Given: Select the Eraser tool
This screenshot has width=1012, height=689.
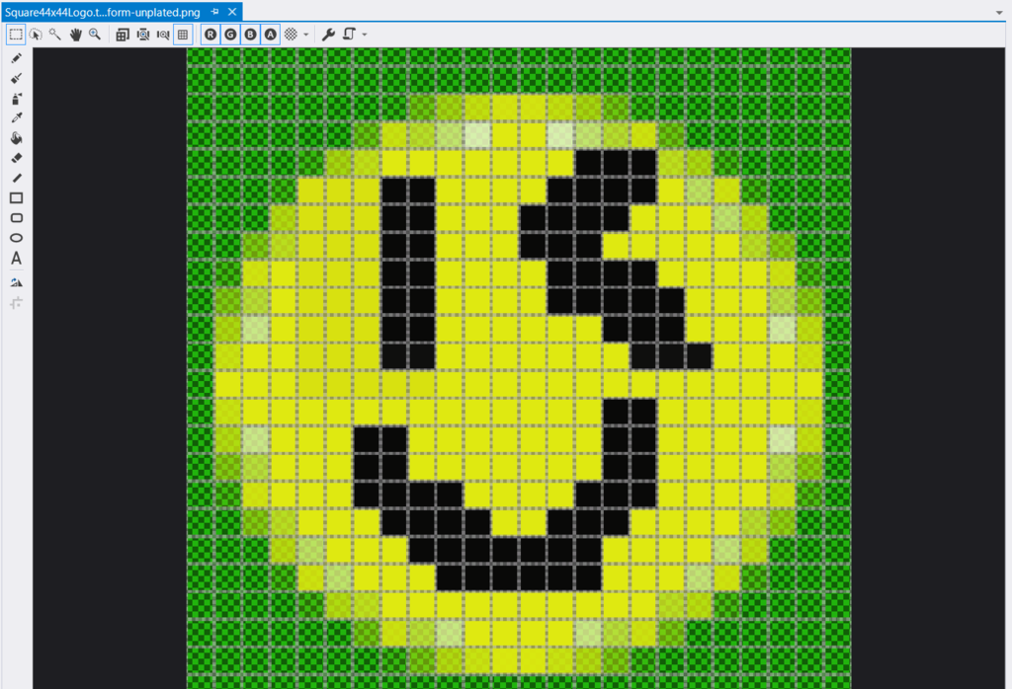Looking at the screenshot, I should pyautogui.click(x=16, y=158).
